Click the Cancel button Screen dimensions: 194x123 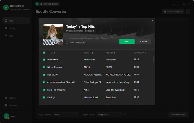click(143, 42)
